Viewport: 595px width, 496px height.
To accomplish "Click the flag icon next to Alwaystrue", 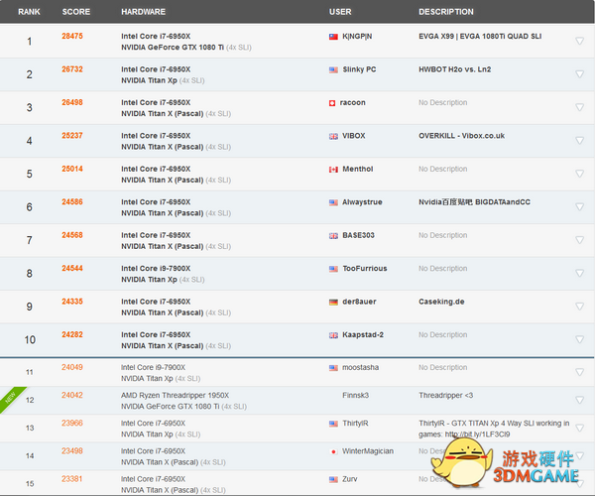I will click(x=333, y=202).
